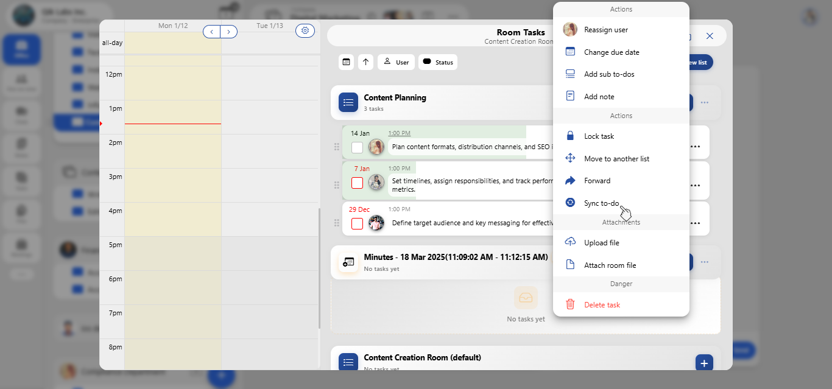Click Content Creation Room (default) list icon
832x389 pixels.
point(348,362)
